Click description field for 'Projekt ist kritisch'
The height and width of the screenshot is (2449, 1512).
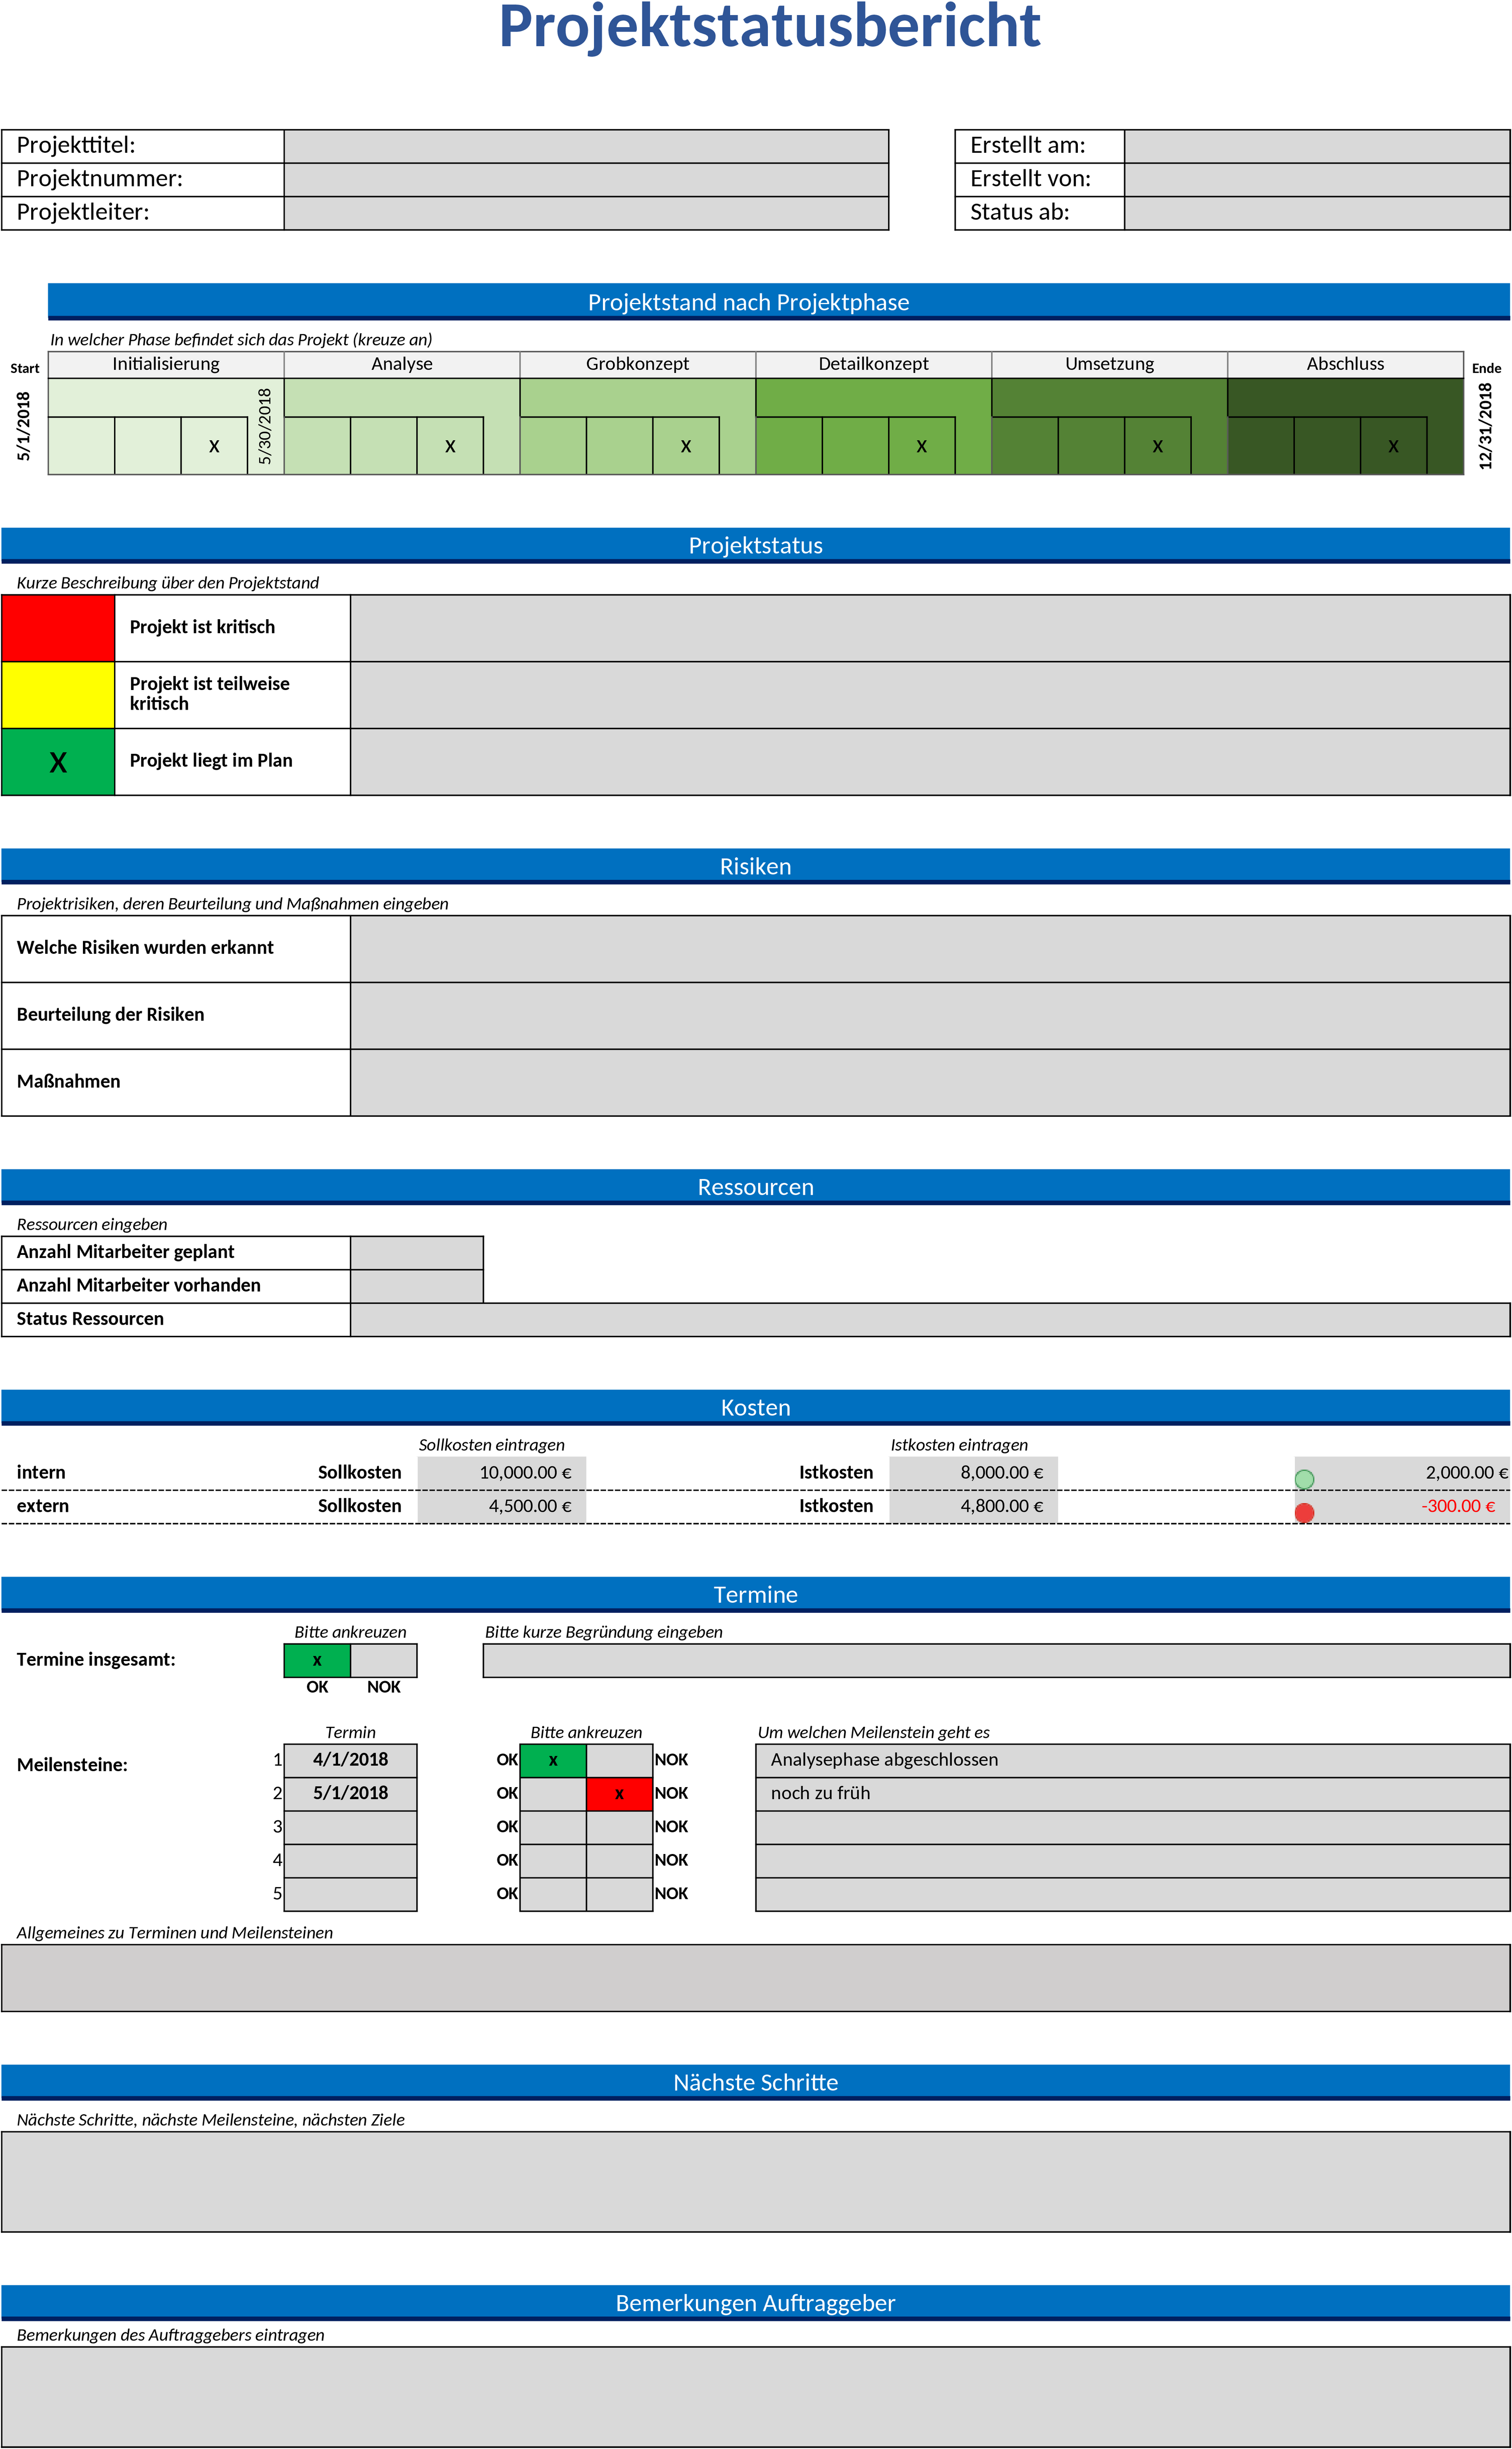[x=930, y=628]
